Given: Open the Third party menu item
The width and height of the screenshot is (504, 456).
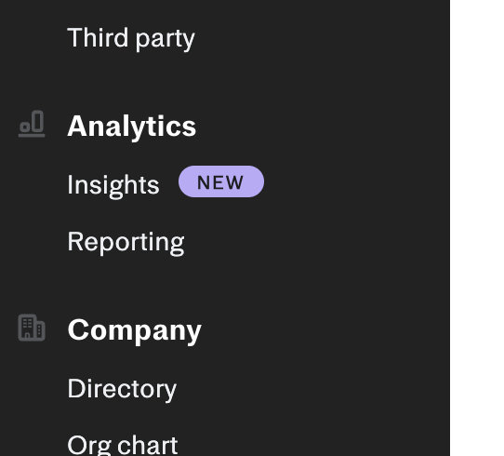Looking at the screenshot, I should point(131,38).
